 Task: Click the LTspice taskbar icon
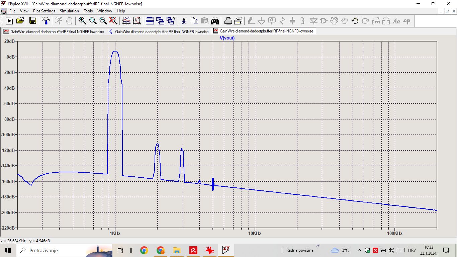226,250
